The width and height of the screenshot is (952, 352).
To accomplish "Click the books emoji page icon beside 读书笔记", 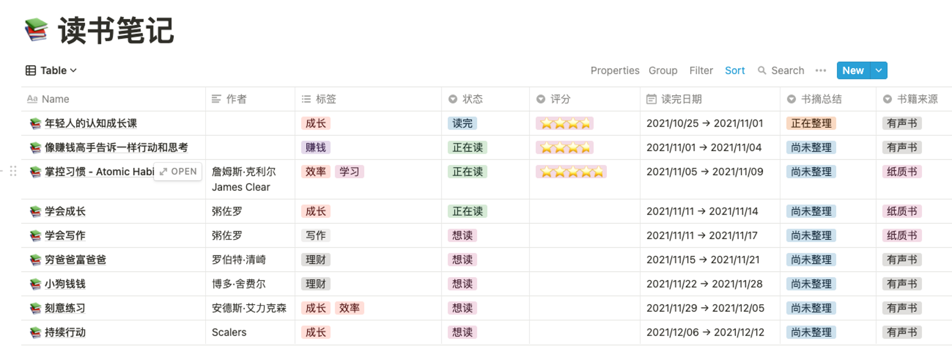I will coord(36,30).
